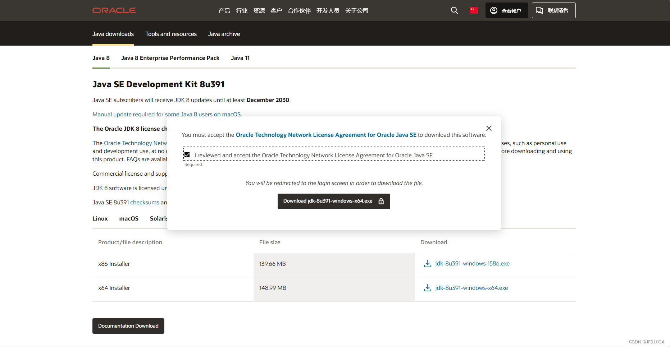Click the 148.99 MB file size
Image resolution: width=670 pixels, height=347 pixels.
pyautogui.click(x=273, y=288)
